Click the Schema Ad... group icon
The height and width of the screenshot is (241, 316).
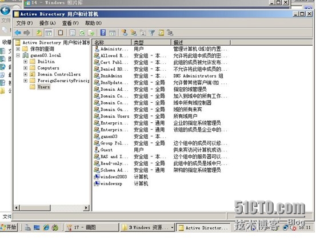coord(97,170)
